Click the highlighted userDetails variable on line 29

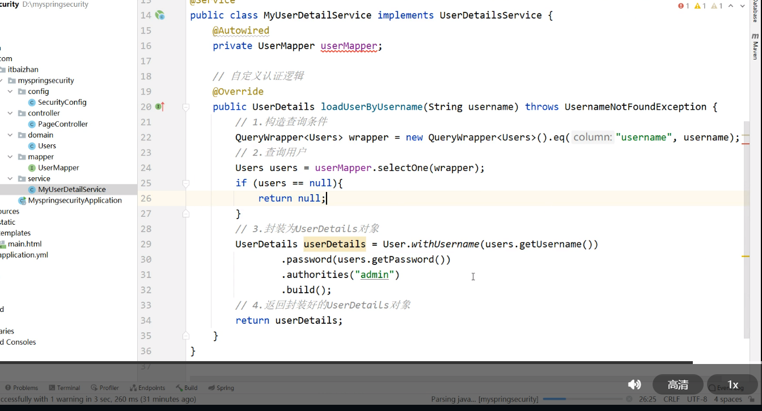pos(335,244)
